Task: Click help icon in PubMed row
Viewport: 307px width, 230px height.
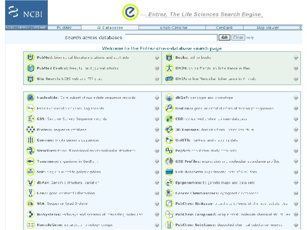Action: coord(157,57)
